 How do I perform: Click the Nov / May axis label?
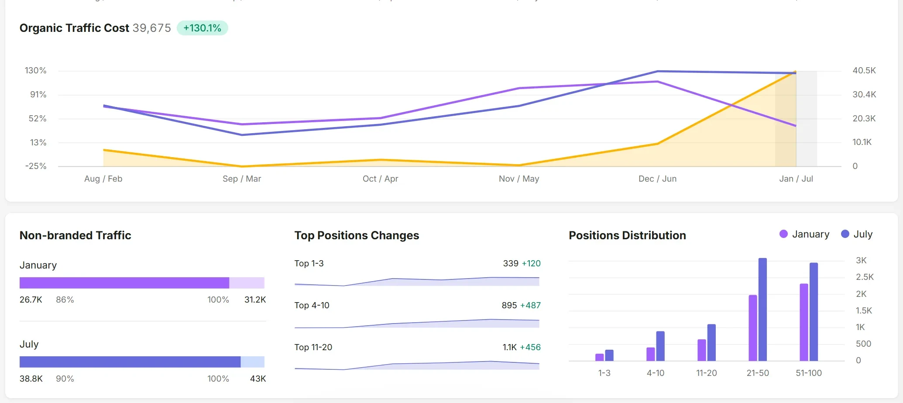[x=519, y=179]
